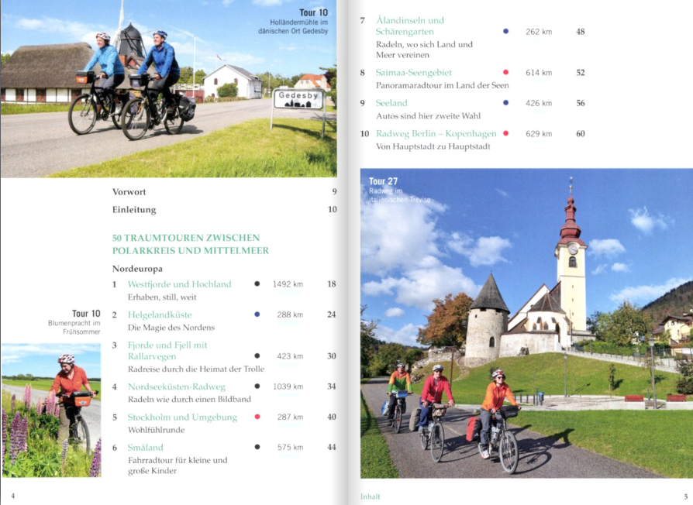Open the Tour 10 Gedesby windmill photo

(x=168, y=88)
